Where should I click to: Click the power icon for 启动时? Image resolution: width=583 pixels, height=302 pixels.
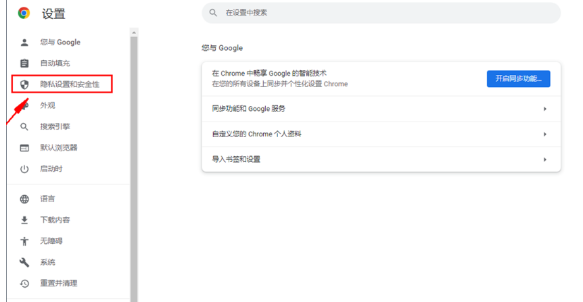pos(24,169)
